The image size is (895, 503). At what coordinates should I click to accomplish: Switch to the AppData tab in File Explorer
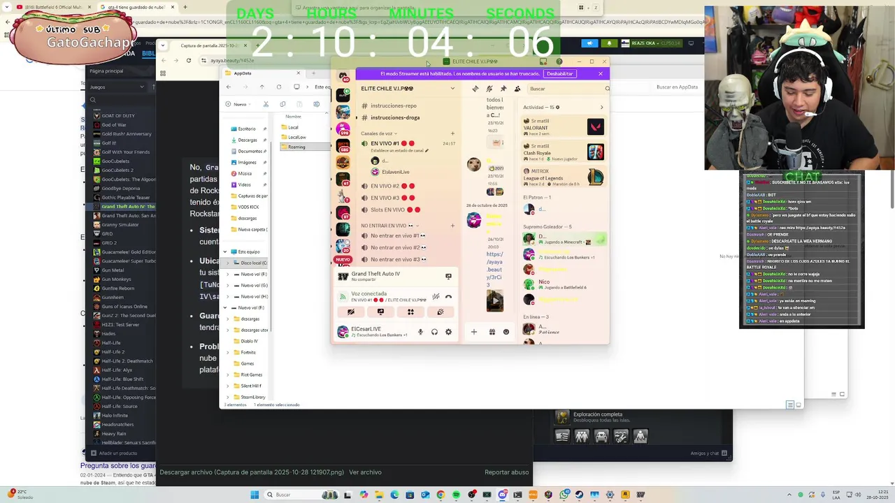click(x=262, y=73)
